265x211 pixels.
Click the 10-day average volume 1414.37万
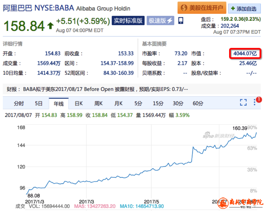49,73
